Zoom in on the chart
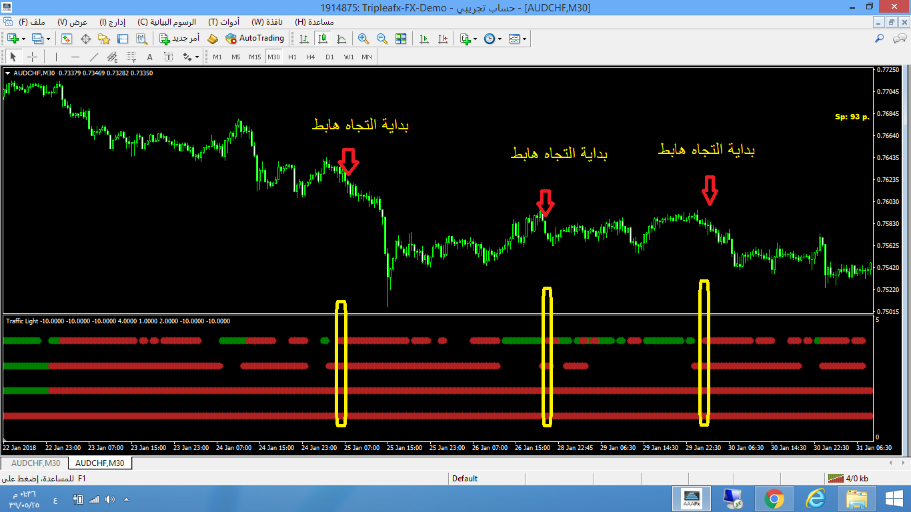Image resolution: width=911 pixels, height=512 pixels. pyautogui.click(x=363, y=39)
